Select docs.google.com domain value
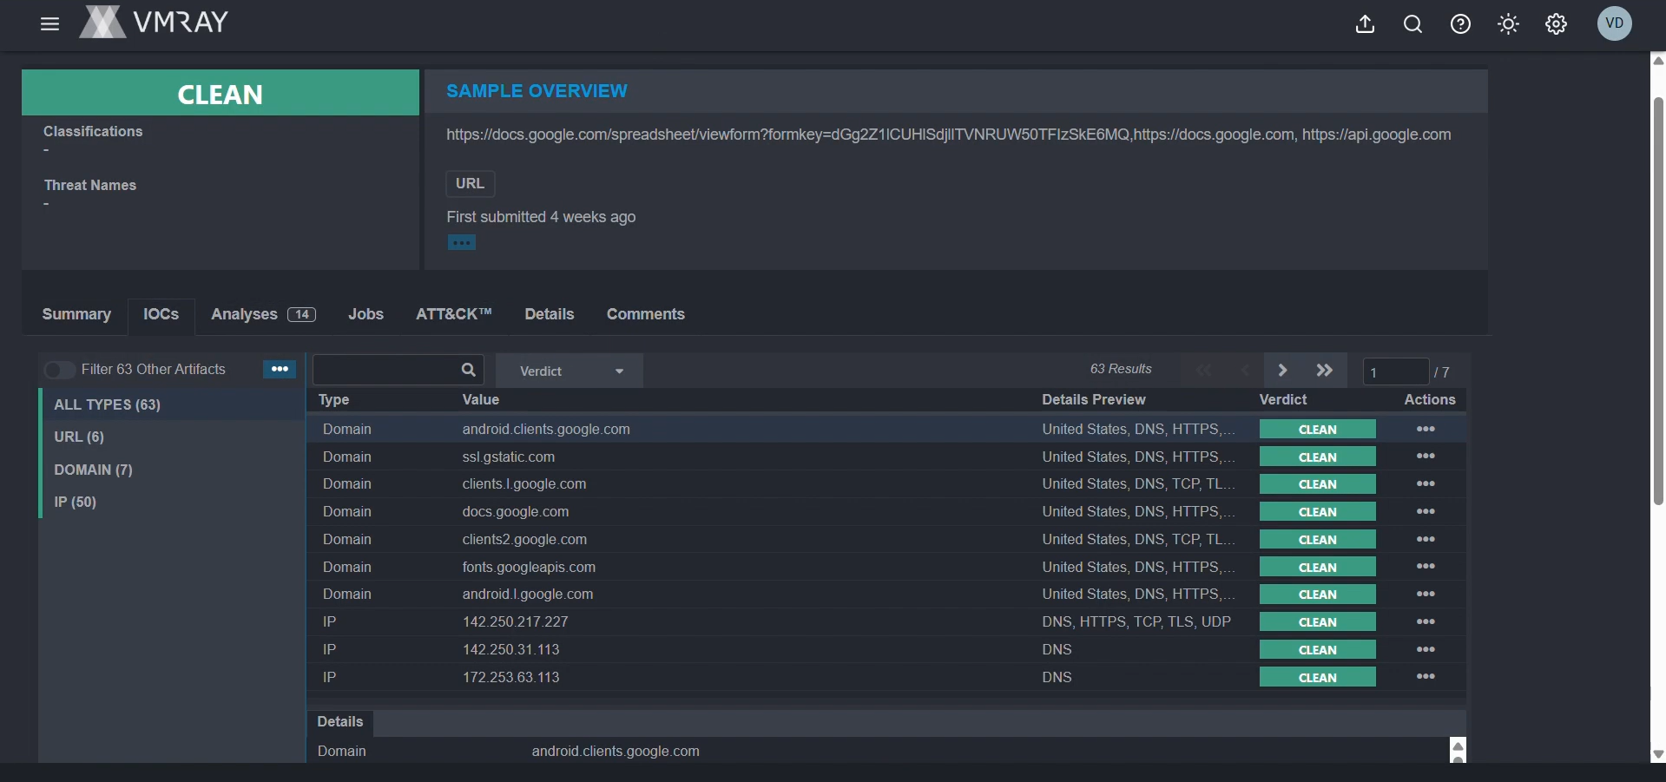The image size is (1666, 782). click(x=516, y=511)
